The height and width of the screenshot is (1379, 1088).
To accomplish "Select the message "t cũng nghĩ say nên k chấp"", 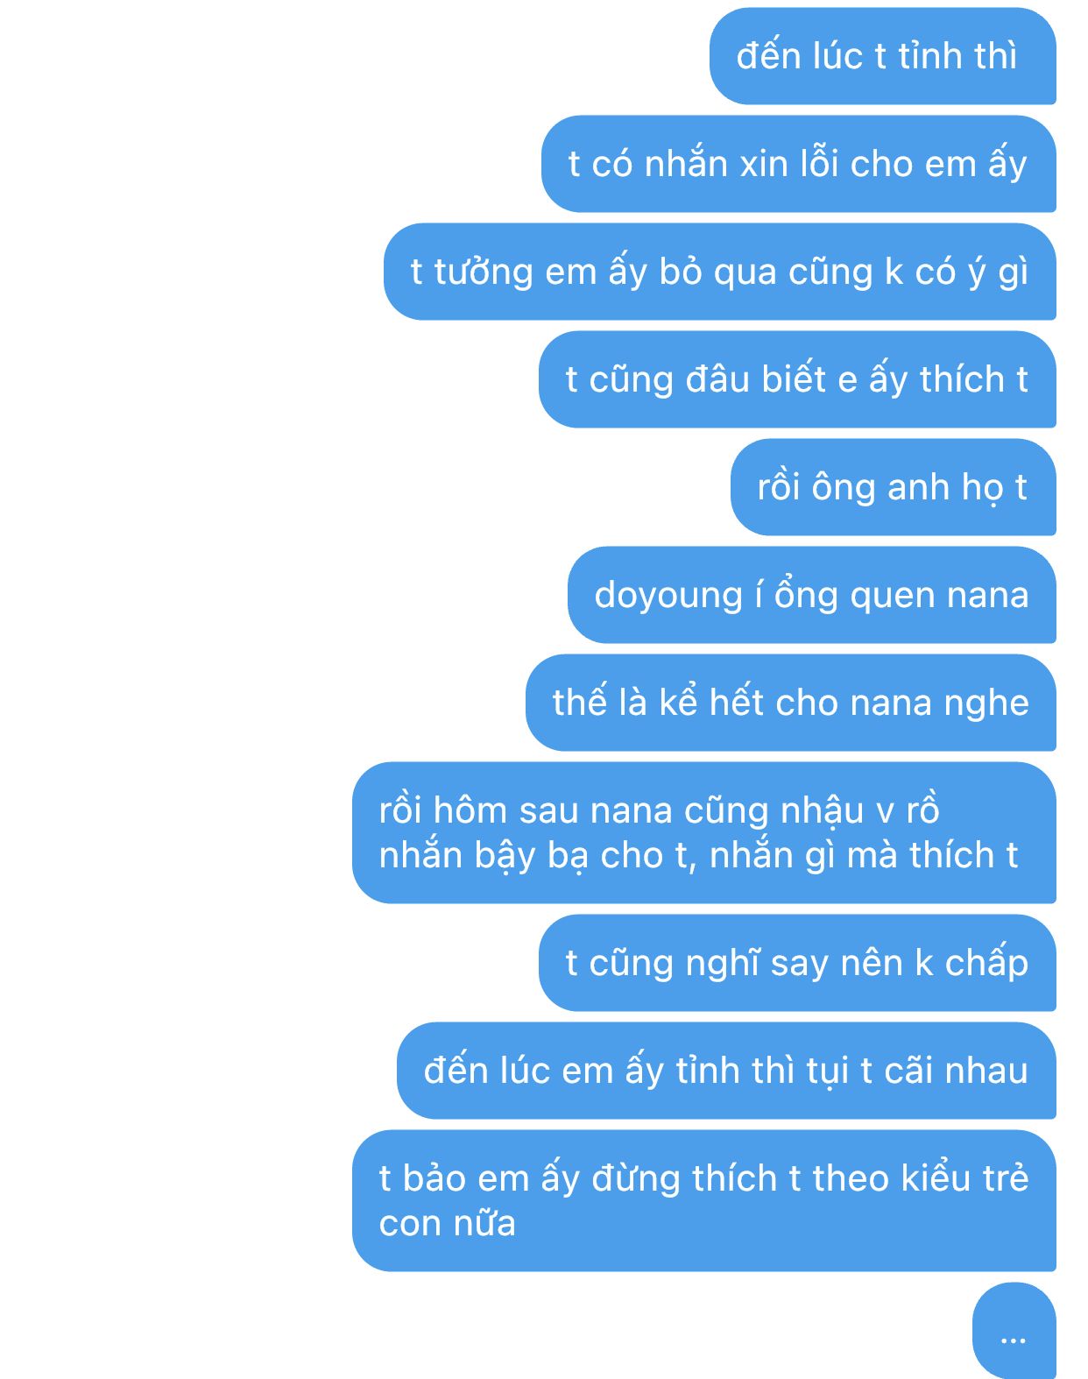I will (x=797, y=963).
